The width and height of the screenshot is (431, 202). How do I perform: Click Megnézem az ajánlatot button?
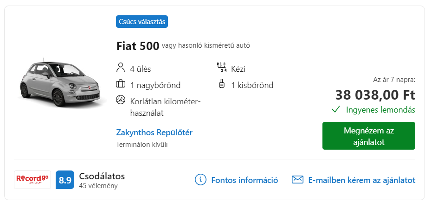pyautogui.click(x=369, y=136)
